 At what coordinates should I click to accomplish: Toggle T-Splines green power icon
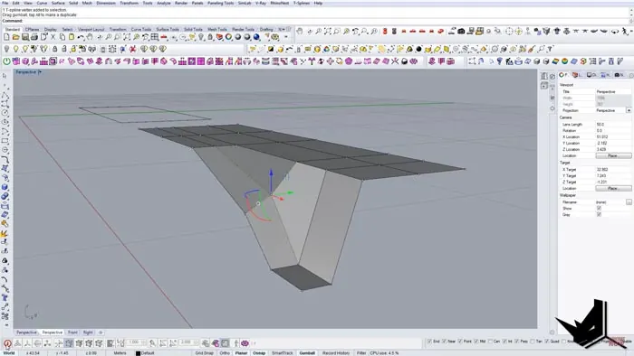6,61
